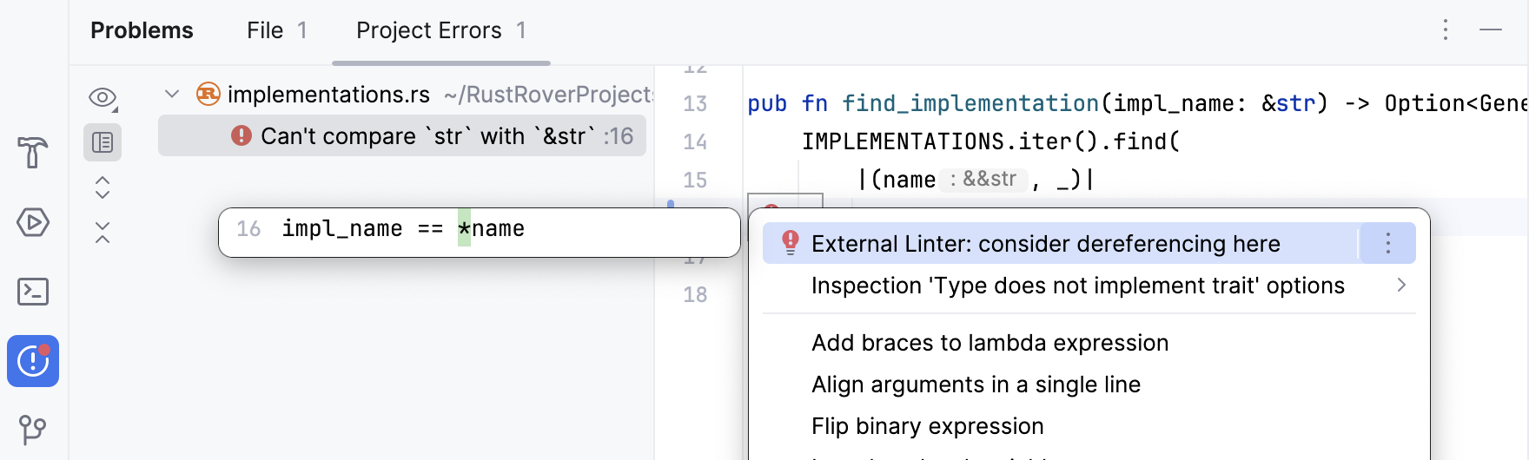This screenshot has height=460, width=1529.
Task: Click the Collapse All arrows icon
Action: [x=103, y=232]
